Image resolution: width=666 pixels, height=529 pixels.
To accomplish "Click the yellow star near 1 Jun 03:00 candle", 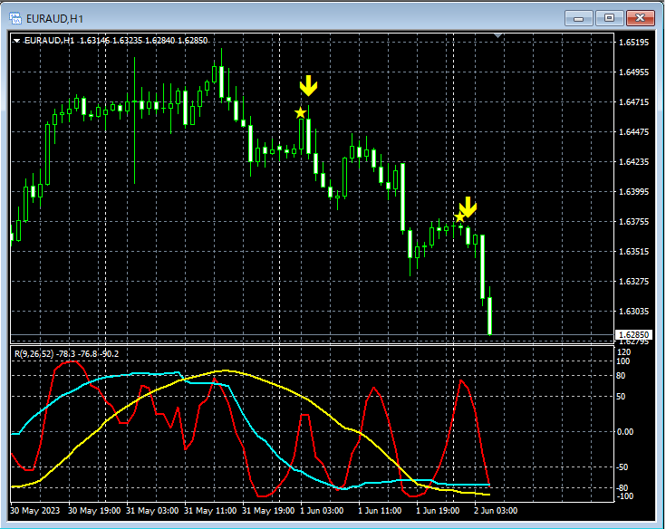I will tap(300, 113).
